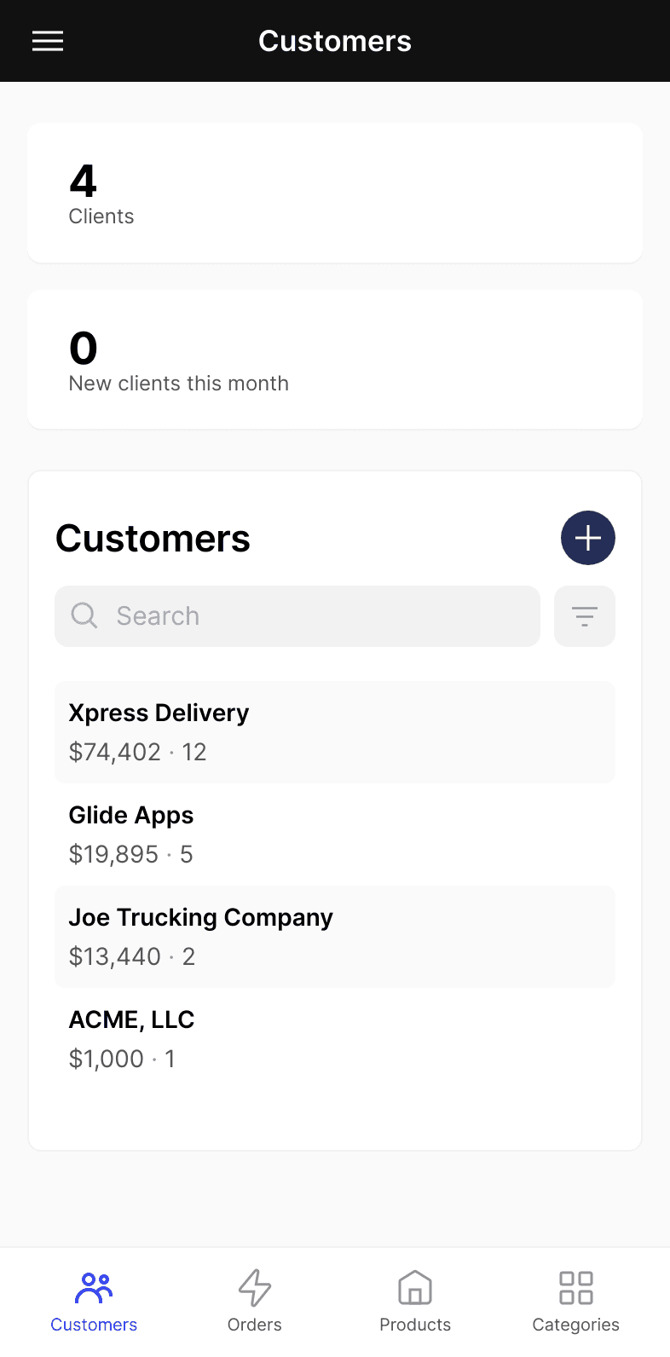Focus the customer Search field
This screenshot has width=670, height=1357.
pos(297,616)
